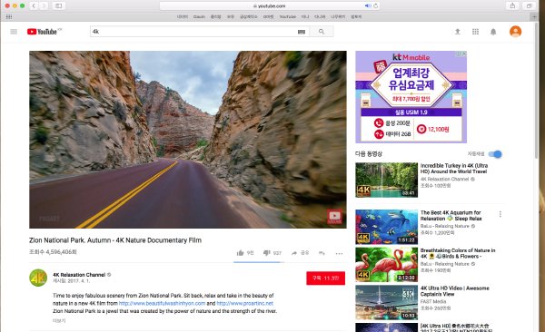Click the YouTube logo to go home
Viewport: 545px width, 332px height.
42,32
